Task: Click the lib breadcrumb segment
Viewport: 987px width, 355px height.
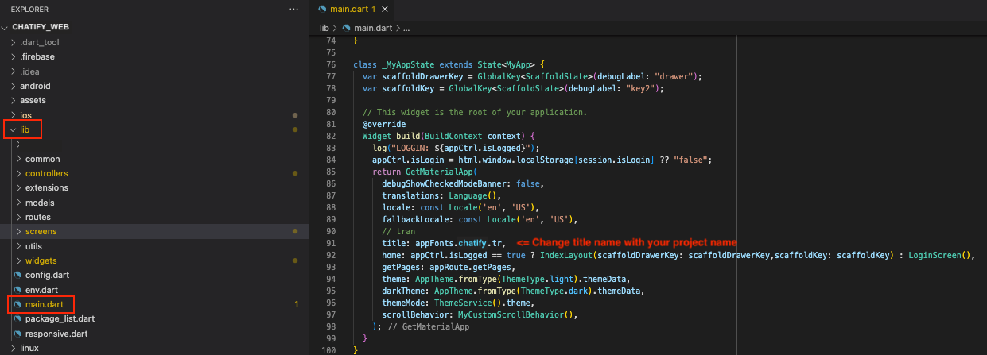Action: 324,28
